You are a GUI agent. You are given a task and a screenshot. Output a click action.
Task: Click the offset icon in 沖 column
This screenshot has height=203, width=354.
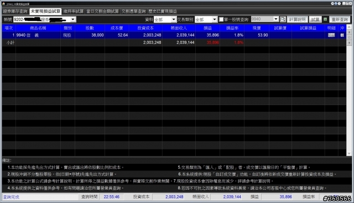click(x=342, y=35)
